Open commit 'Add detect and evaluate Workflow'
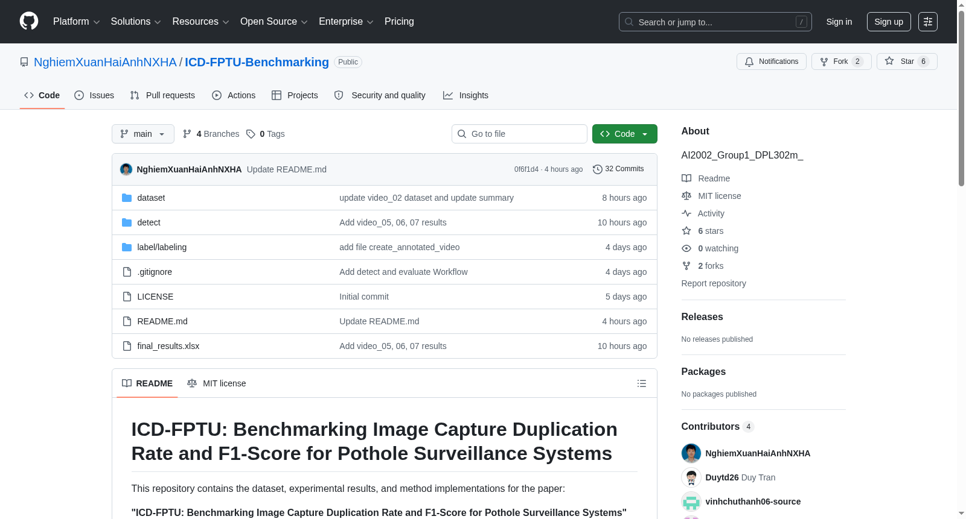 coord(403,272)
